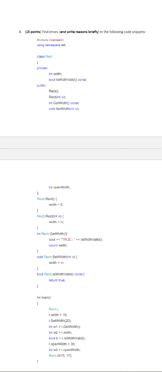The height and width of the screenshot is (372, 162).
Task: Click the 'return width;' statement
Action: (58, 245)
